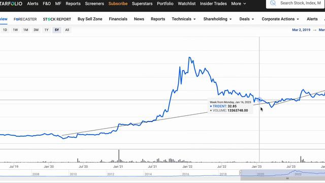The width and height of the screenshot is (325, 183).
Task: Open Screeners menu item
Action: (94, 4)
